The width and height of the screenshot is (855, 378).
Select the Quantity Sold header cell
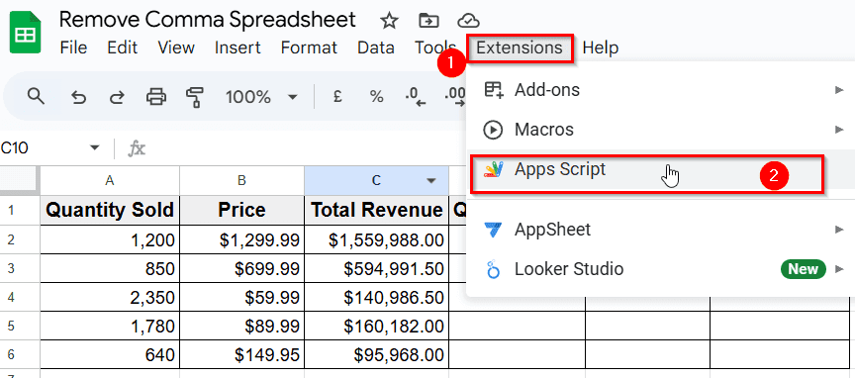coord(110,210)
